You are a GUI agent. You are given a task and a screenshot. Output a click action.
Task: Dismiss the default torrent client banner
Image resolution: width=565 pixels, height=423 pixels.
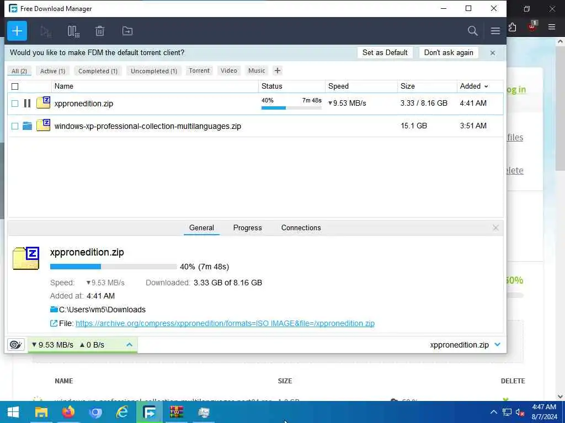tap(493, 53)
